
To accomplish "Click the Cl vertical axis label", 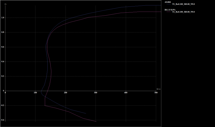I will click(5, 4).
